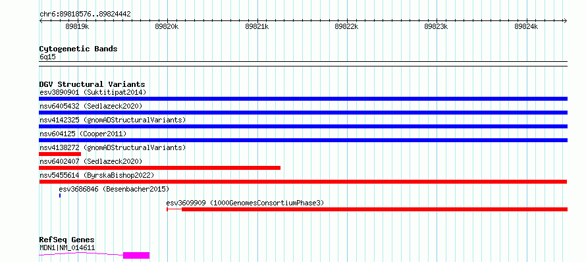Open the esv3609909 (1000GenomesConsortiumPhase3) label
Viewport: 586px width, 262px height.
(x=245, y=203)
